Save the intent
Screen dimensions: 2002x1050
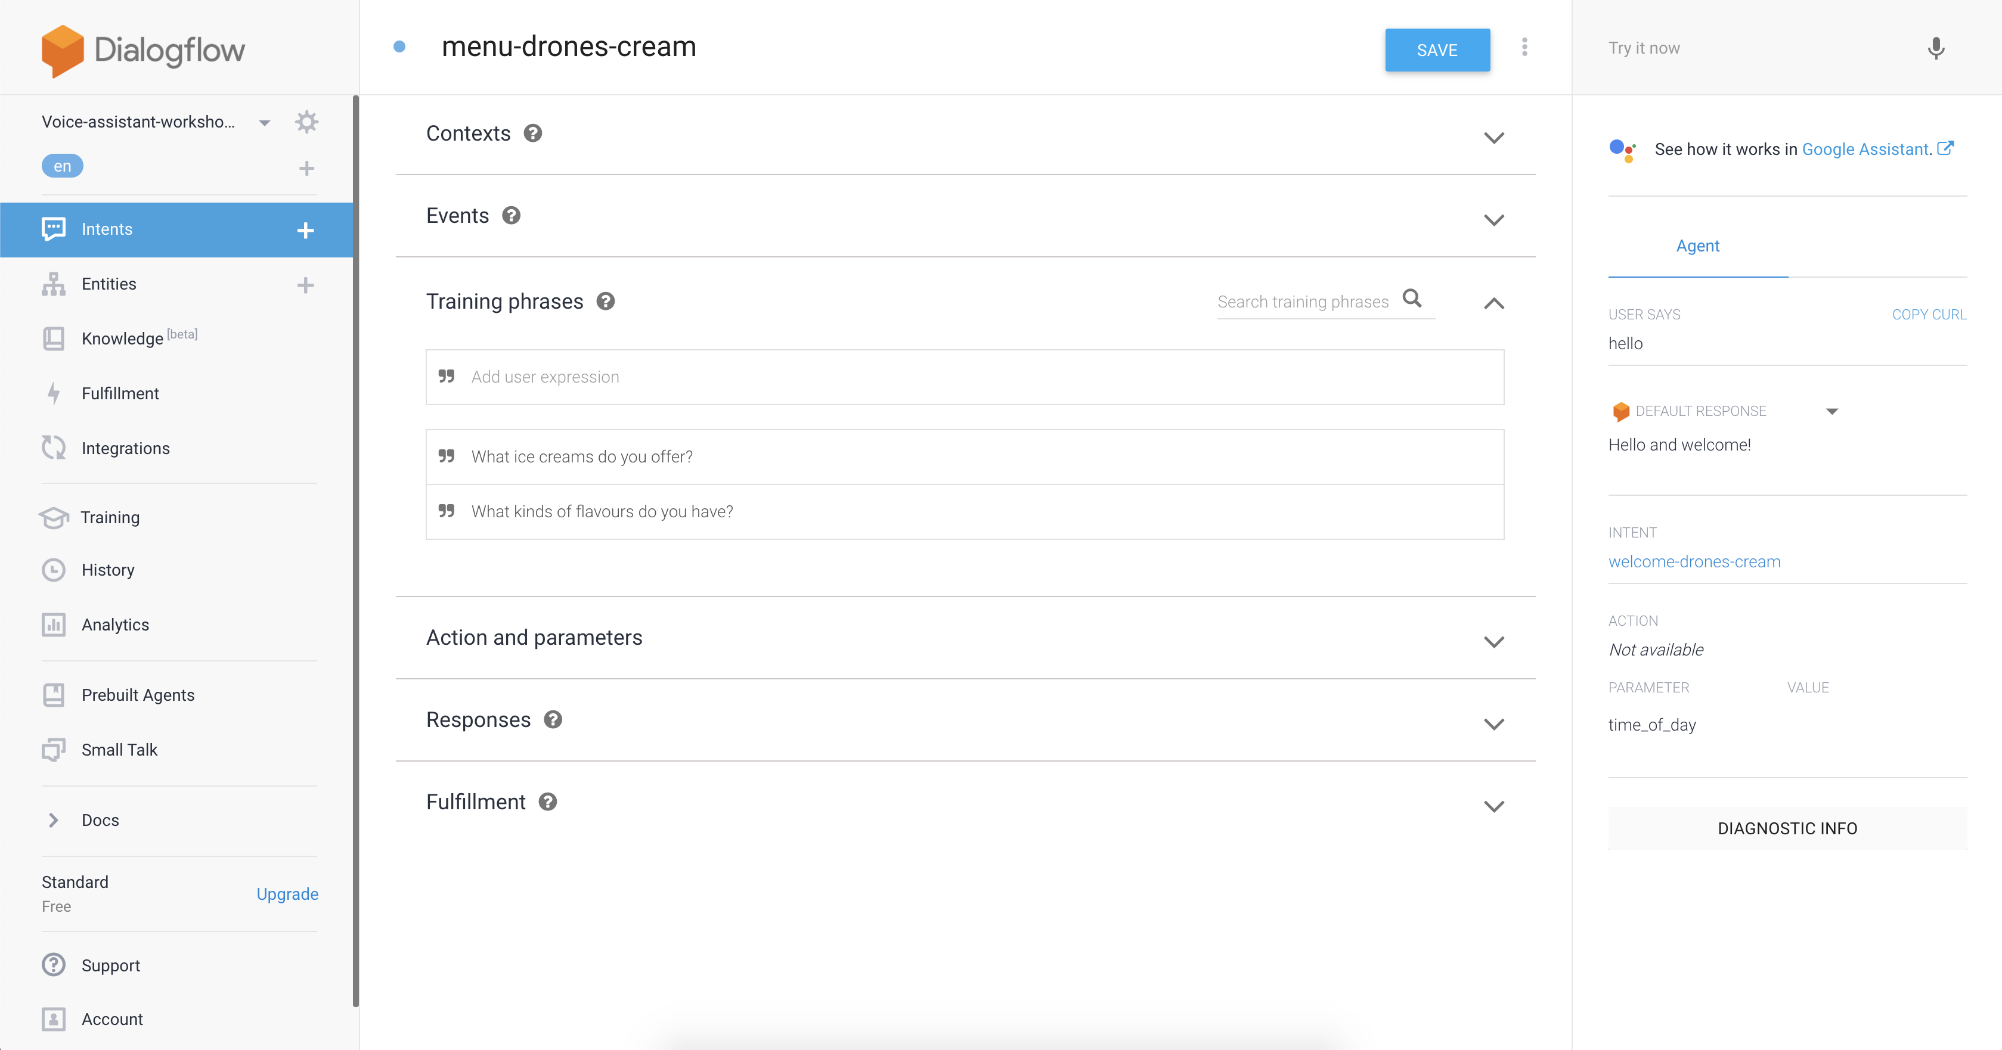1437,49
